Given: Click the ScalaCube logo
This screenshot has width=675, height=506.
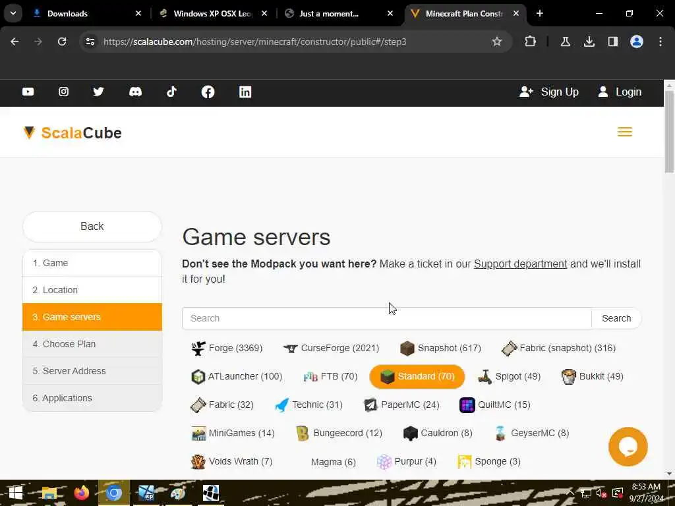Looking at the screenshot, I should click(73, 132).
